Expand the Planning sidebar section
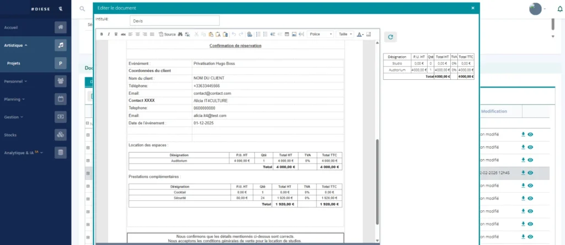The width and height of the screenshot is (565, 245). point(14,99)
